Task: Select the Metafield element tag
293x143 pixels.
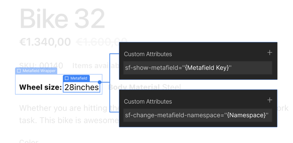Action: click(x=76, y=78)
